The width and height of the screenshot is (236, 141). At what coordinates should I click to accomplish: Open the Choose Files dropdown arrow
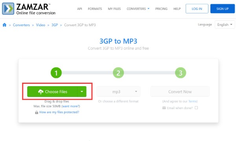pos(82,92)
